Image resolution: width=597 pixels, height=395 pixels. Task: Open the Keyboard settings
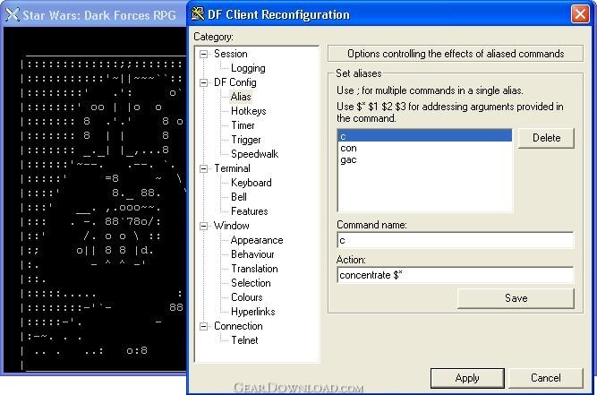point(251,183)
